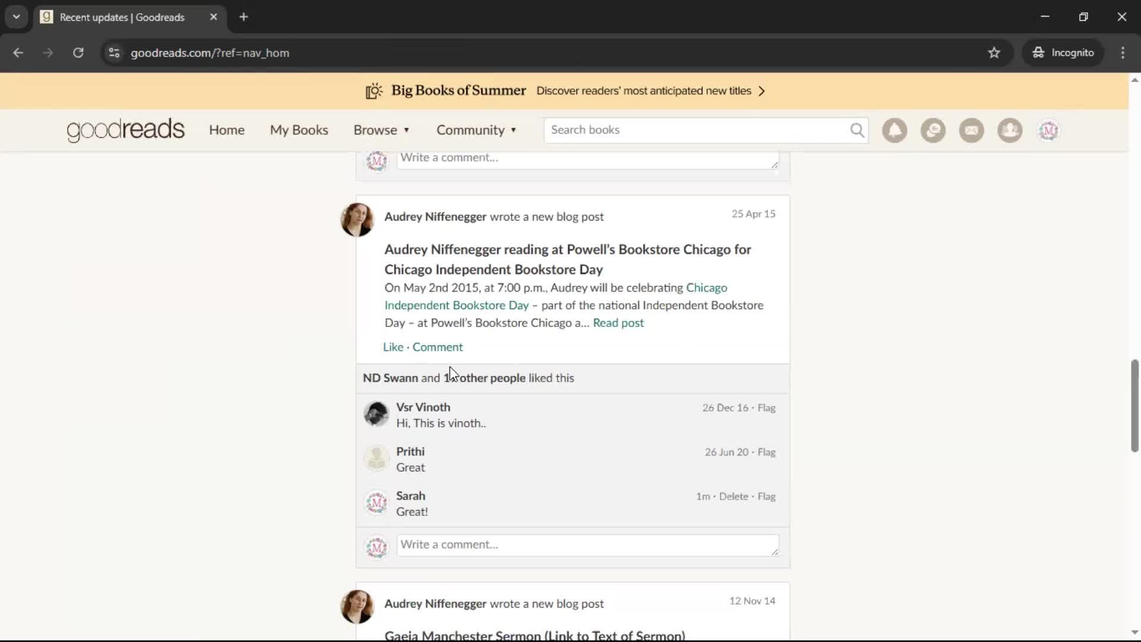Open the Incognito indicator
The image size is (1141, 642).
tap(1063, 53)
